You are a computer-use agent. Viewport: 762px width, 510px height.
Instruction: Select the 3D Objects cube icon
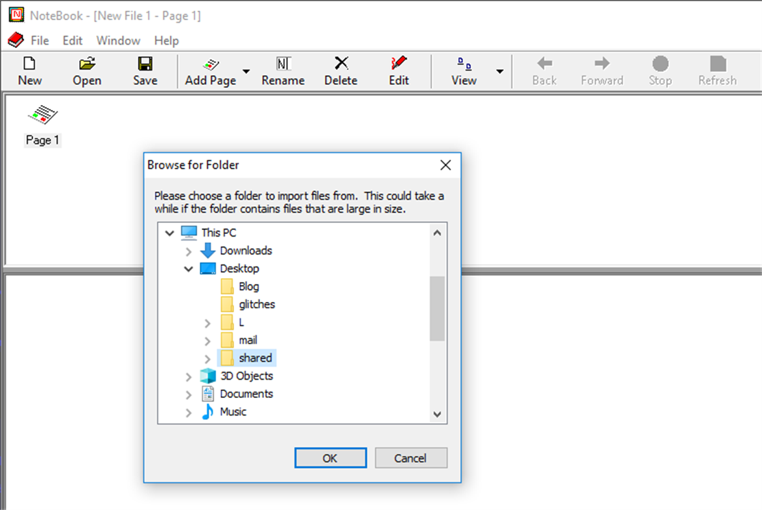tap(208, 376)
